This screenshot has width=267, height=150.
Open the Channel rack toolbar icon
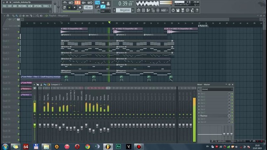[x=144, y=10]
